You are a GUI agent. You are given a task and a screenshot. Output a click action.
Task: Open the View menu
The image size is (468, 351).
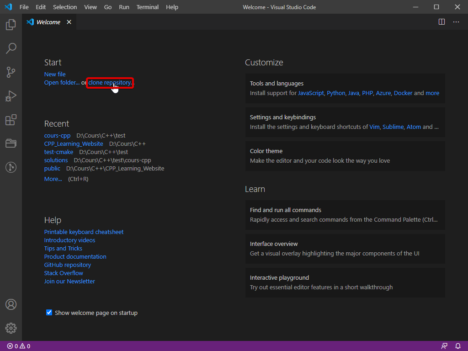click(x=90, y=7)
